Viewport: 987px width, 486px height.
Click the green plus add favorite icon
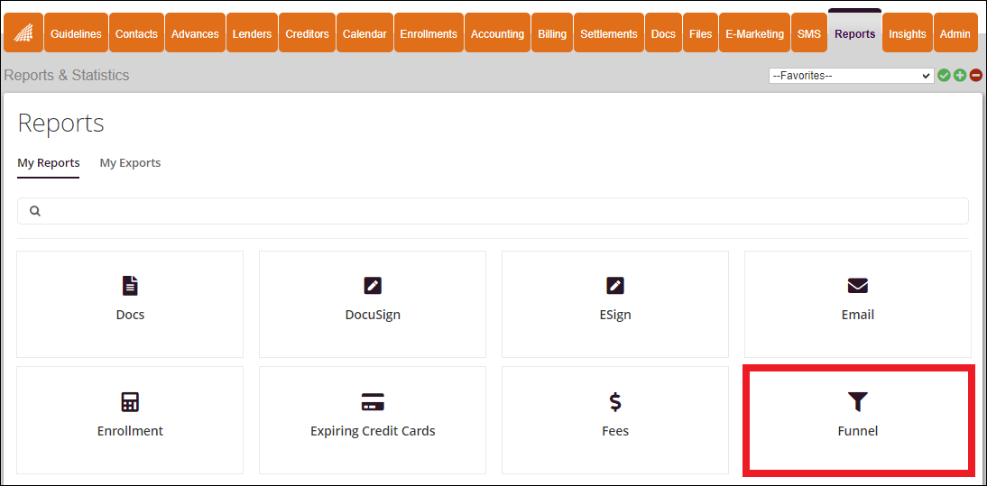(x=959, y=76)
